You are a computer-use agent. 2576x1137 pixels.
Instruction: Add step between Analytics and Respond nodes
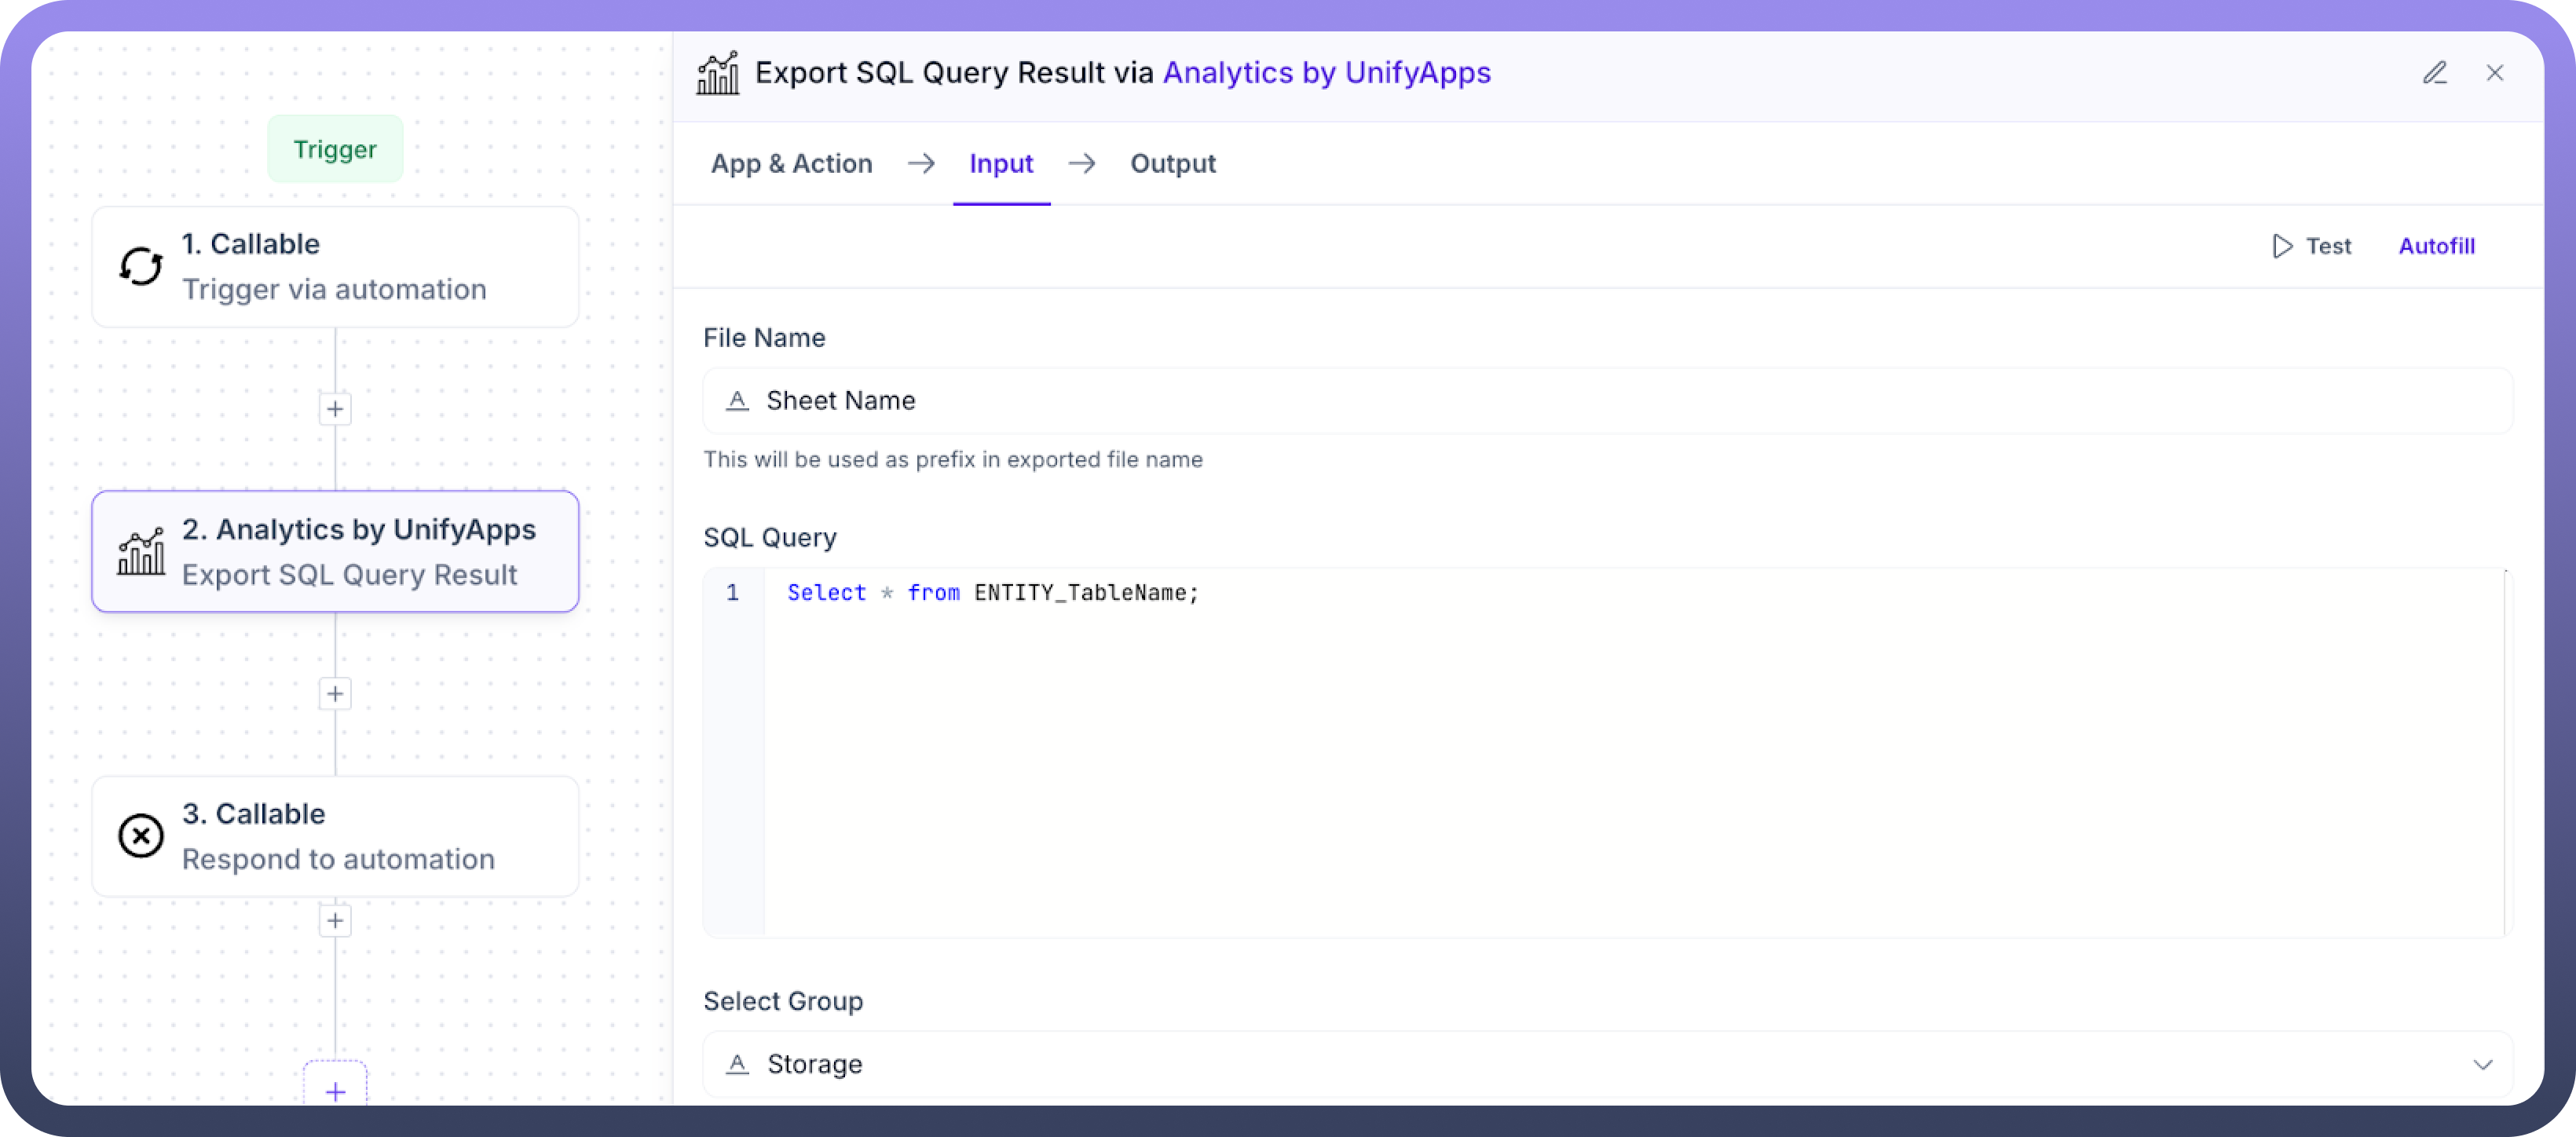click(335, 694)
